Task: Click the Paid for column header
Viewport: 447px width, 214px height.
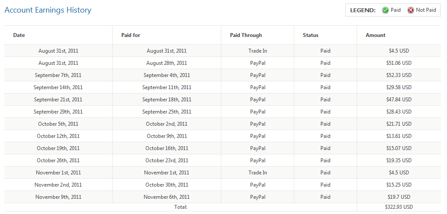Action: (x=131, y=35)
